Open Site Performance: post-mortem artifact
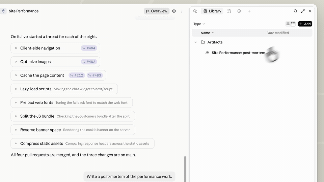 [x=238, y=53]
